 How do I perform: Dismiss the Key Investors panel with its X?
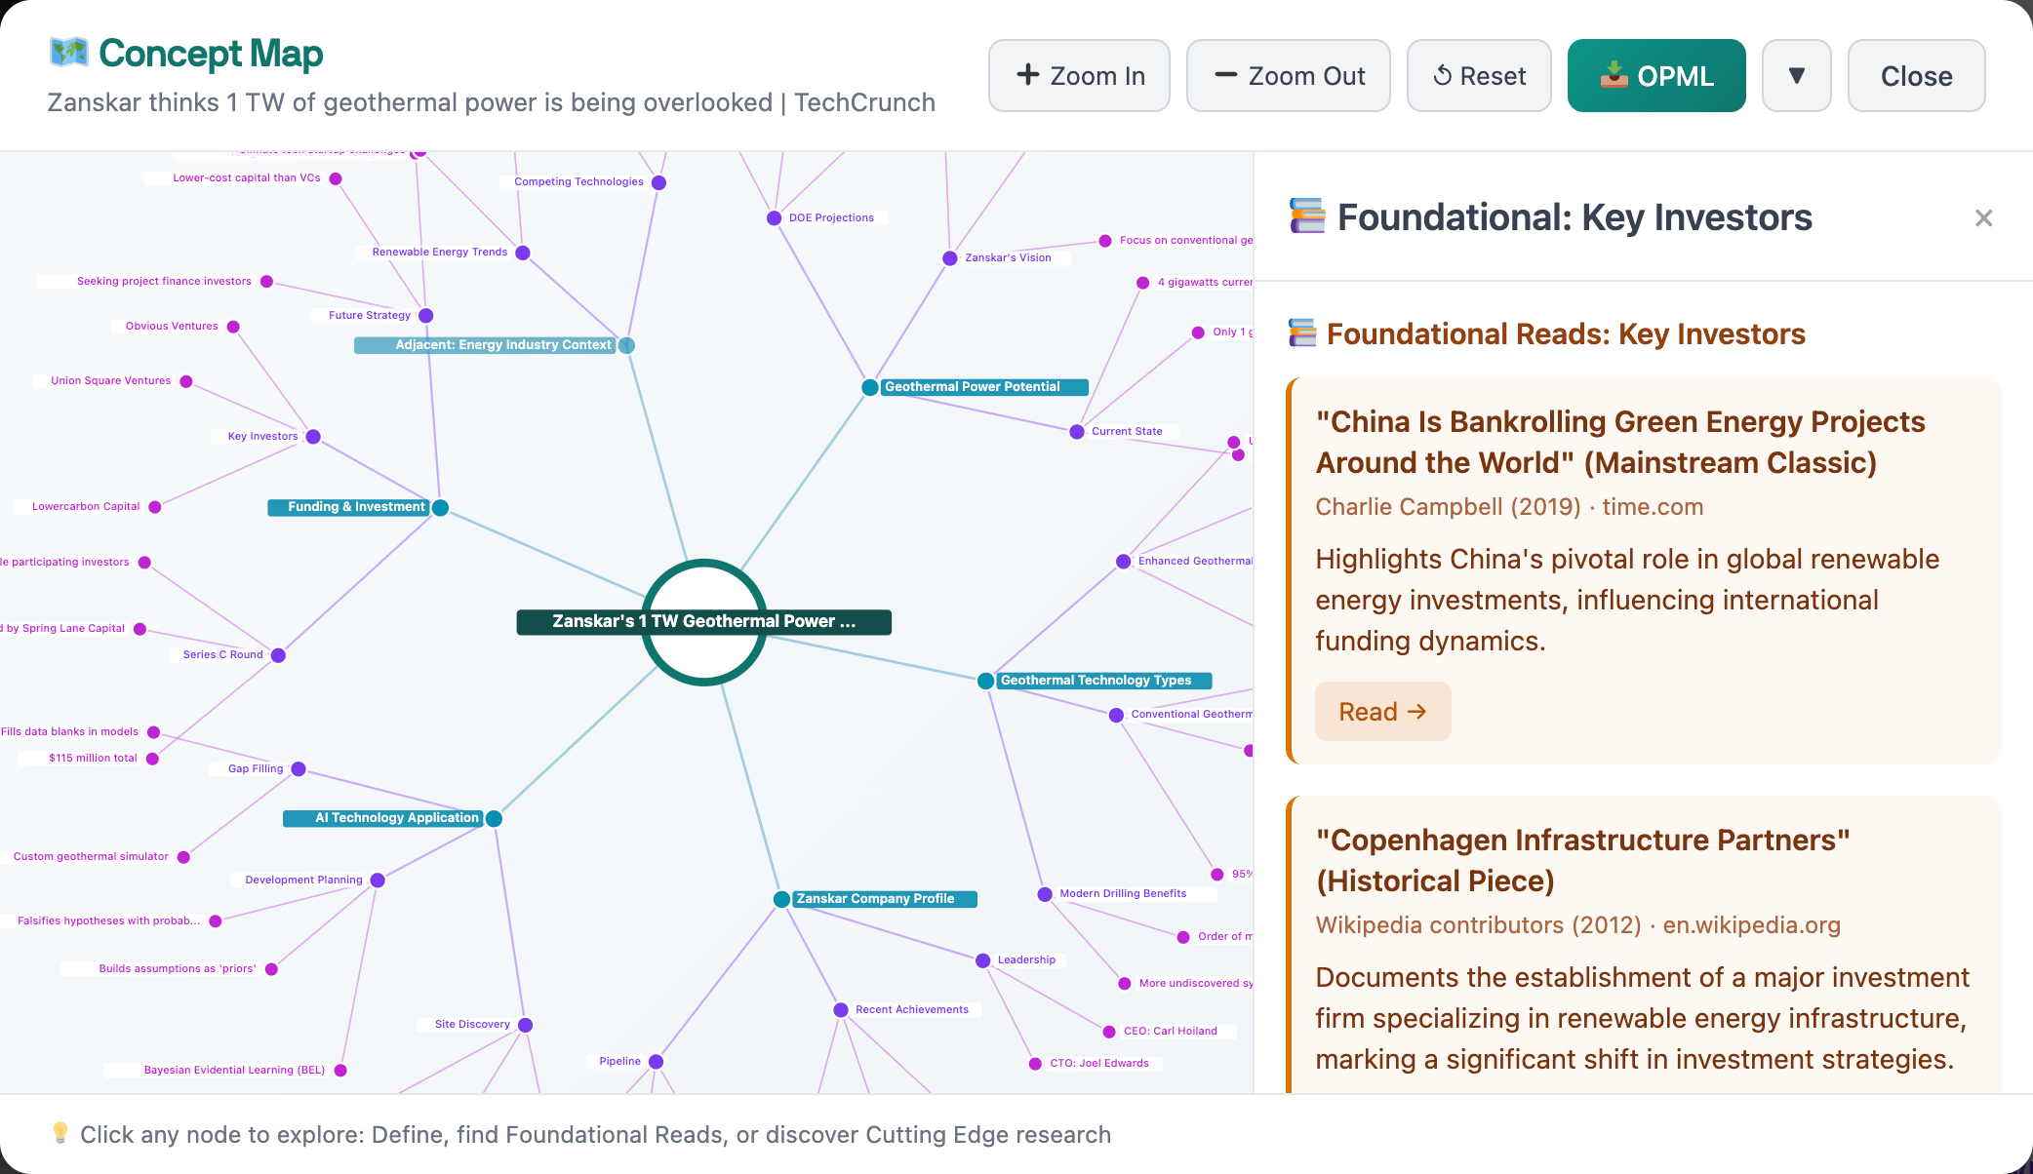coord(1983,217)
